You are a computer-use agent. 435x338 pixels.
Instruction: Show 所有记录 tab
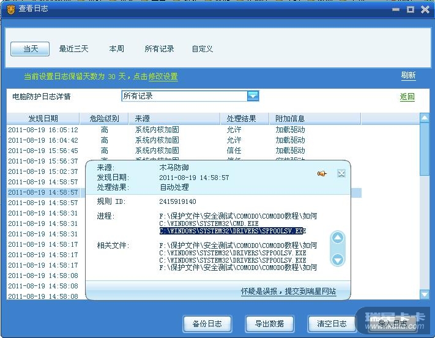tap(159, 49)
